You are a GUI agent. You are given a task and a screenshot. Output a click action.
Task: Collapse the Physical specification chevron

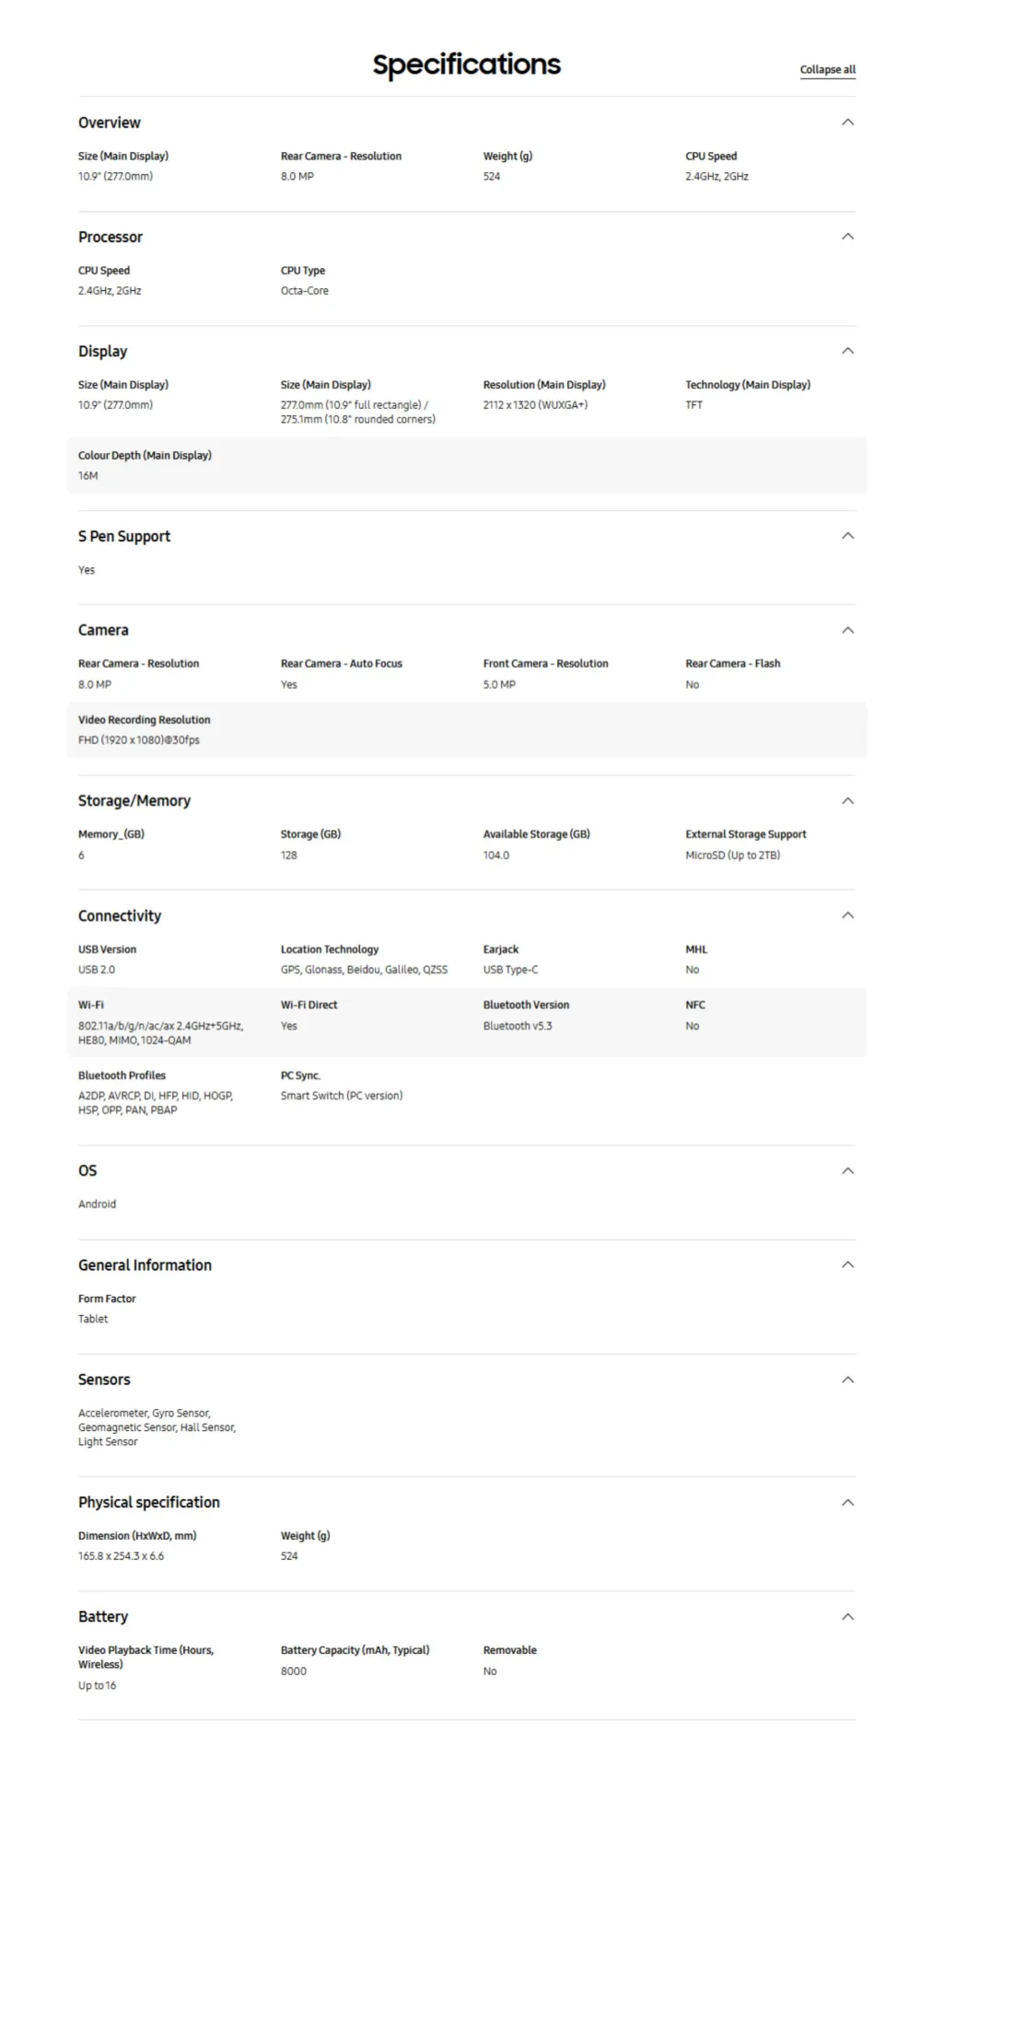[x=848, y=1502]
